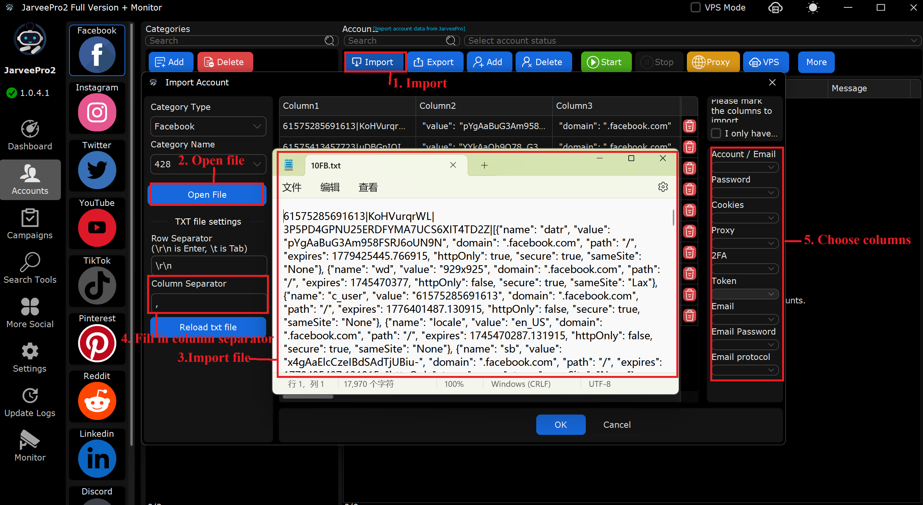Click Cancel in Import Account dialog
The image size is (923, 505).
click(617, 425)
